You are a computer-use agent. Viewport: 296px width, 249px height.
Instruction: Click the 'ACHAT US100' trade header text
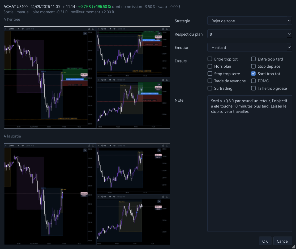tap(15, 7)
